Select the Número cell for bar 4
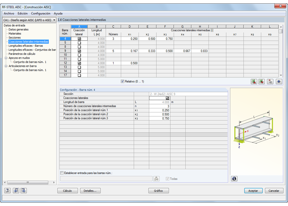The image size is (288, 206). click(113, 39)
